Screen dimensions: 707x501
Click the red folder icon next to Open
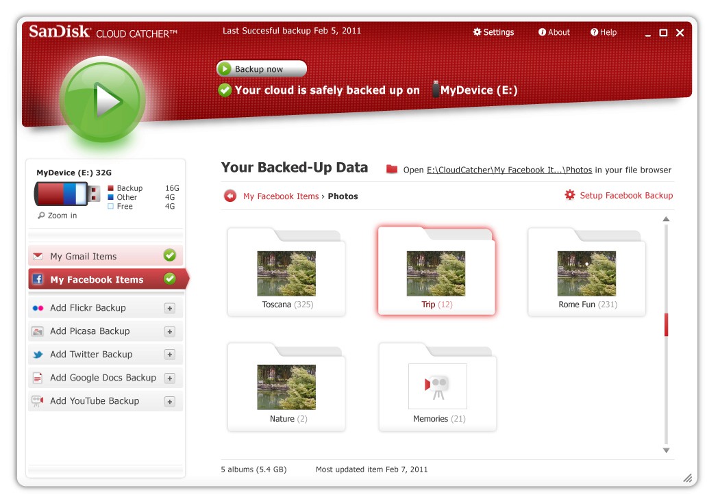click(392, 170)
